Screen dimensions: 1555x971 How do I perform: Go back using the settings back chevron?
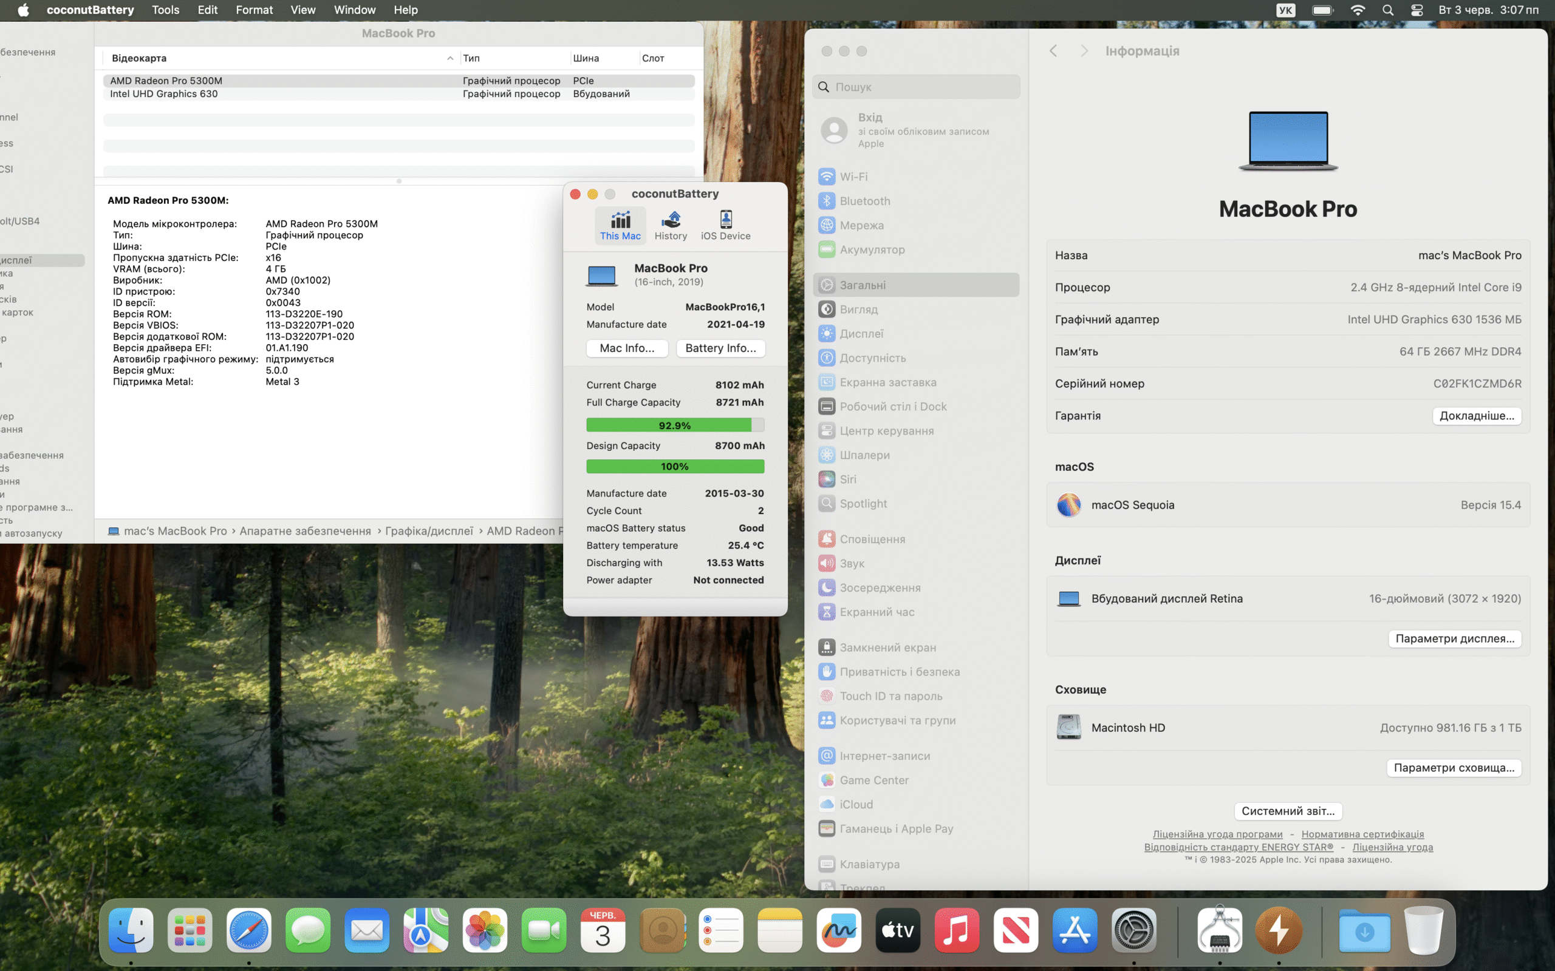coord(1053,51)
